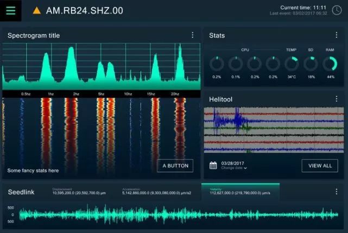Click the 03/28/2017 date text
Image resolution: width=348 pixels, height=233 pixels.
click(232, 163)
